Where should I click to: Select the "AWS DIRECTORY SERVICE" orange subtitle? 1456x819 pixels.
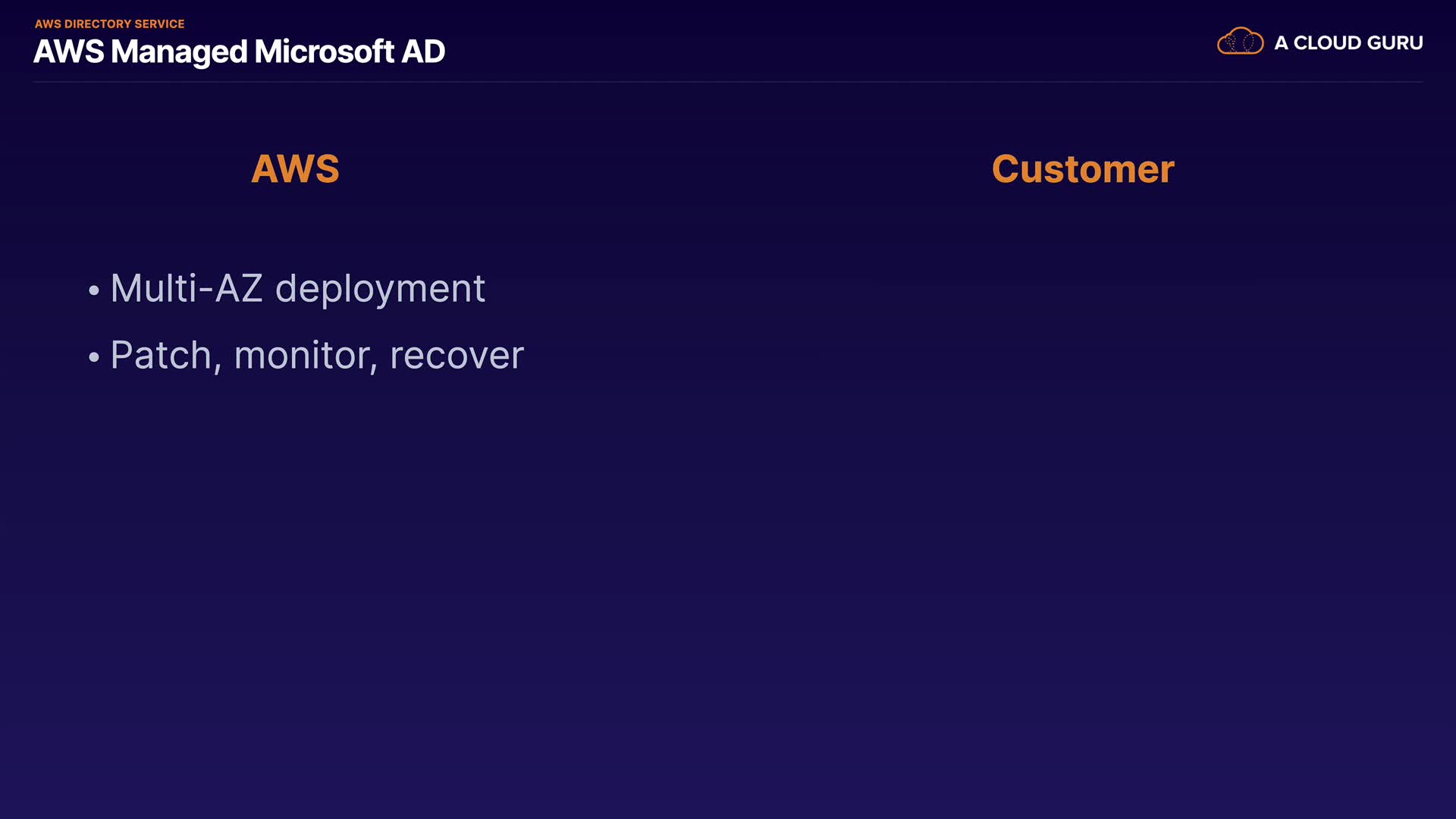click(109, 24)
